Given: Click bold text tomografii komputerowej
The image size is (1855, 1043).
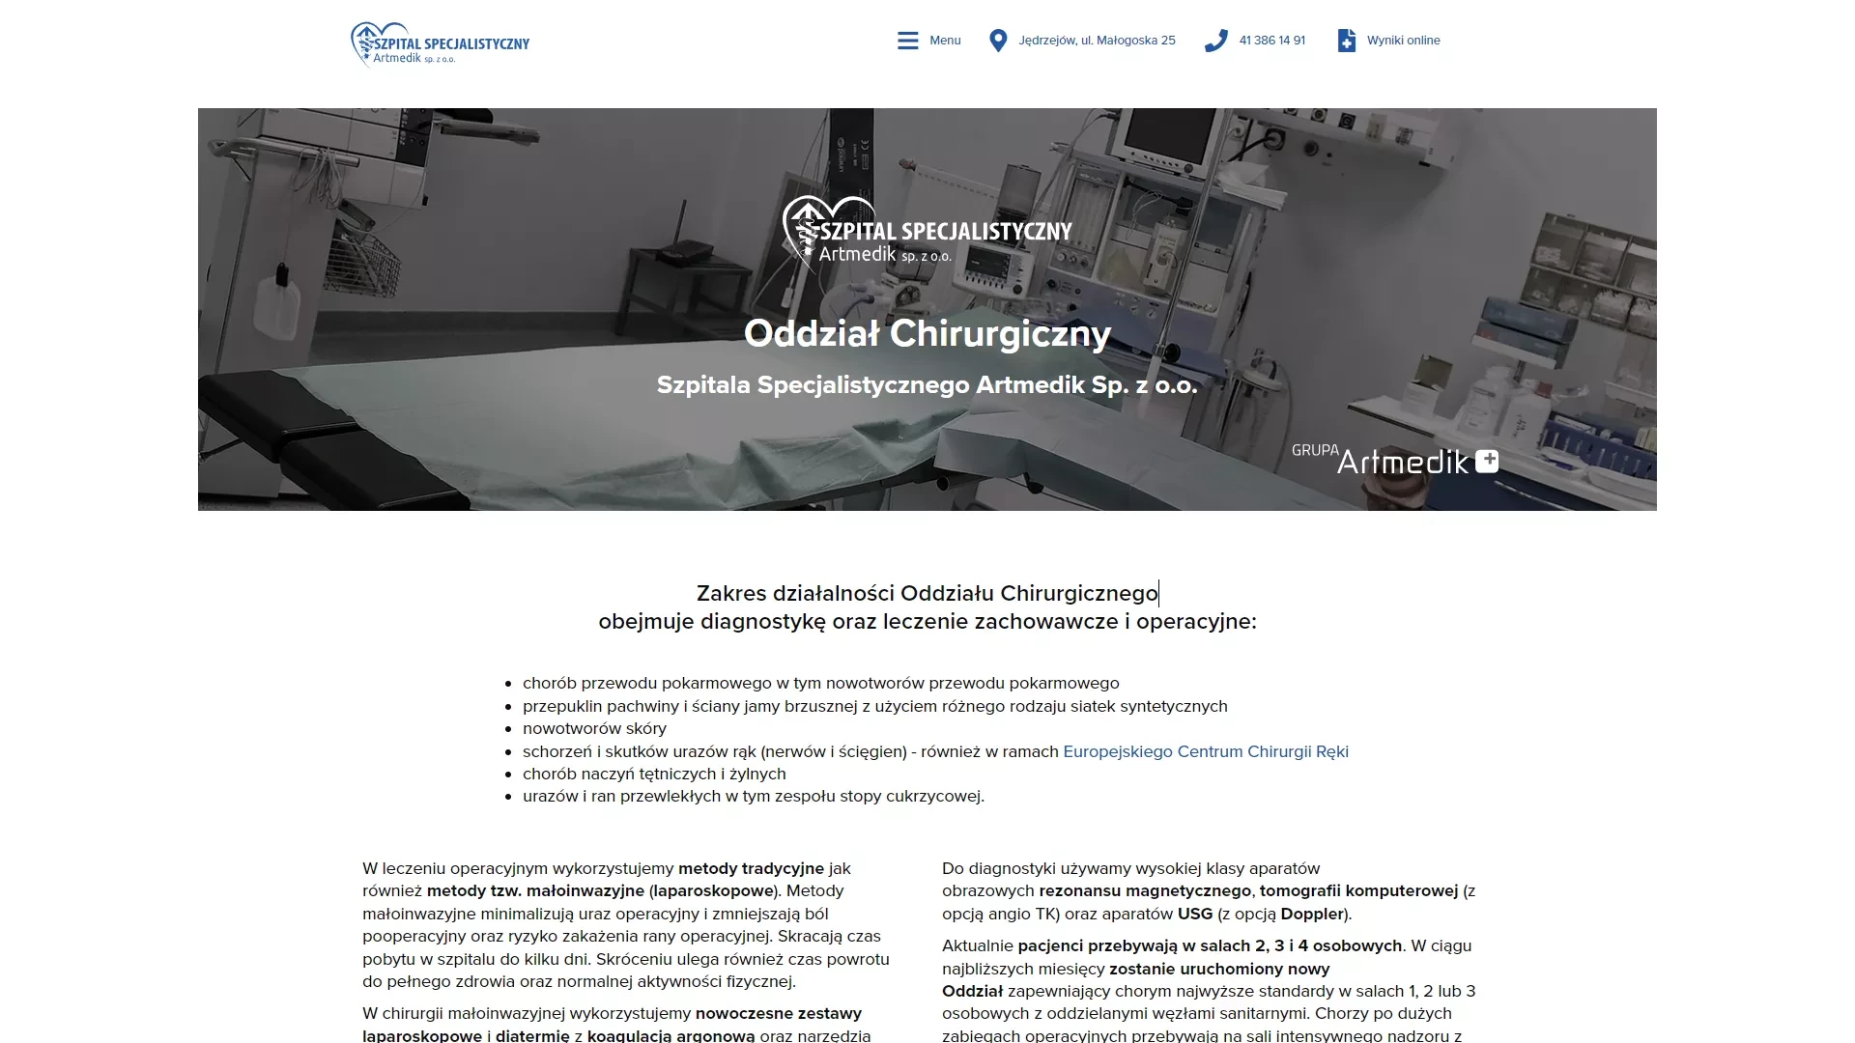Looking at the screenshot, I should (1358, 890).
